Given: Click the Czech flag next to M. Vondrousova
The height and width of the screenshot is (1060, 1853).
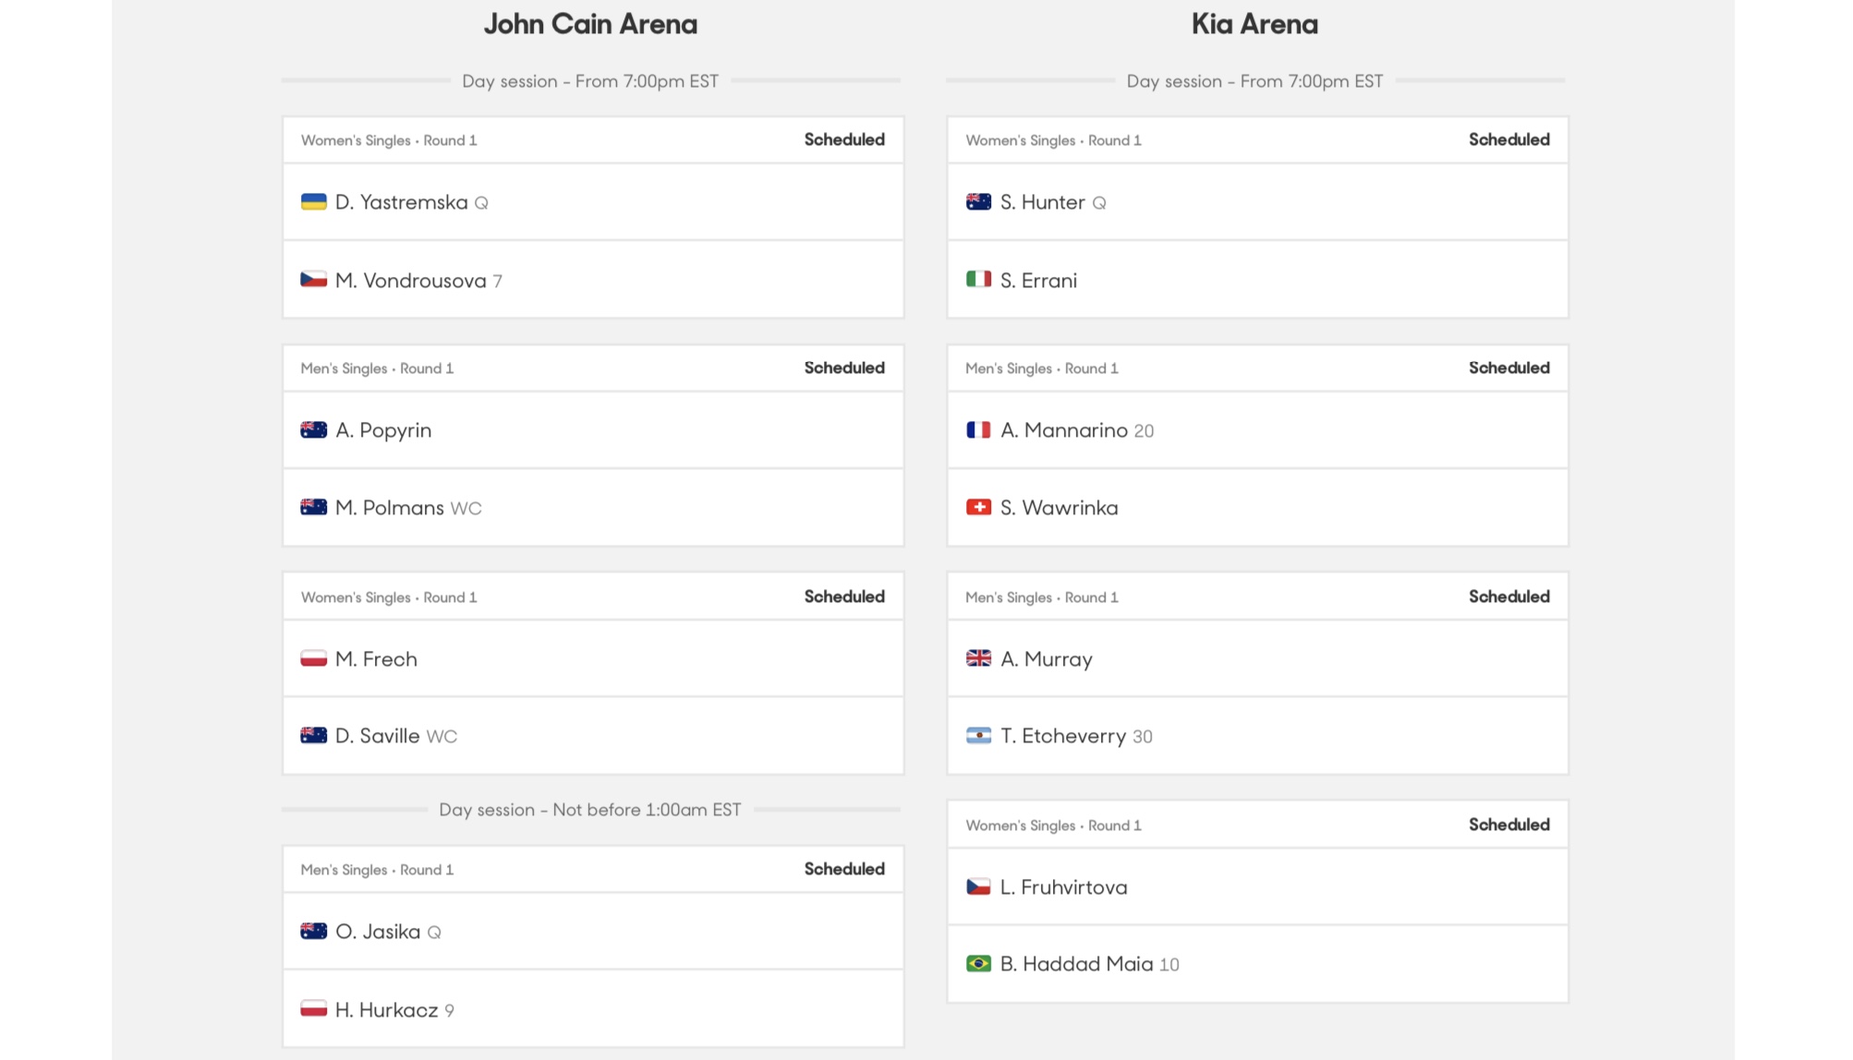Looking at the screenshot, I should [313, 280].
